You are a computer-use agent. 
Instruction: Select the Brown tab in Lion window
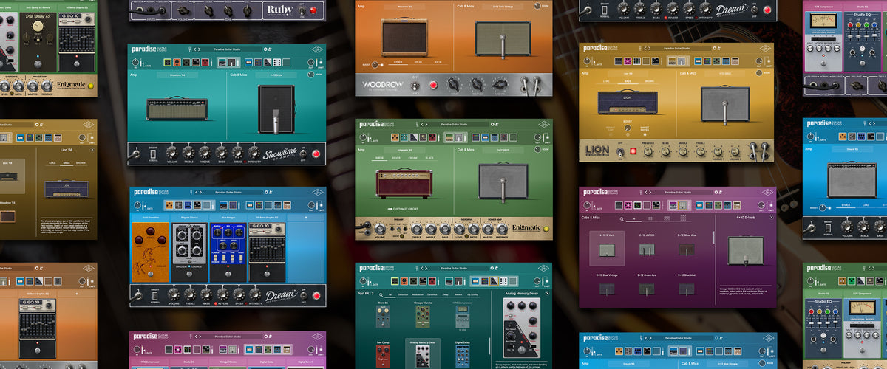(x=650, y=81)
